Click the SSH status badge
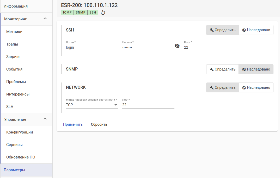The image size is (280, 178). (93, 12)
